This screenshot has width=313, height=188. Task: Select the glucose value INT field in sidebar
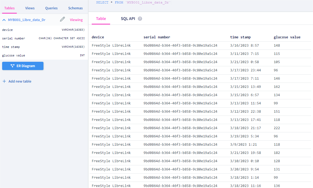coord(43,55)
